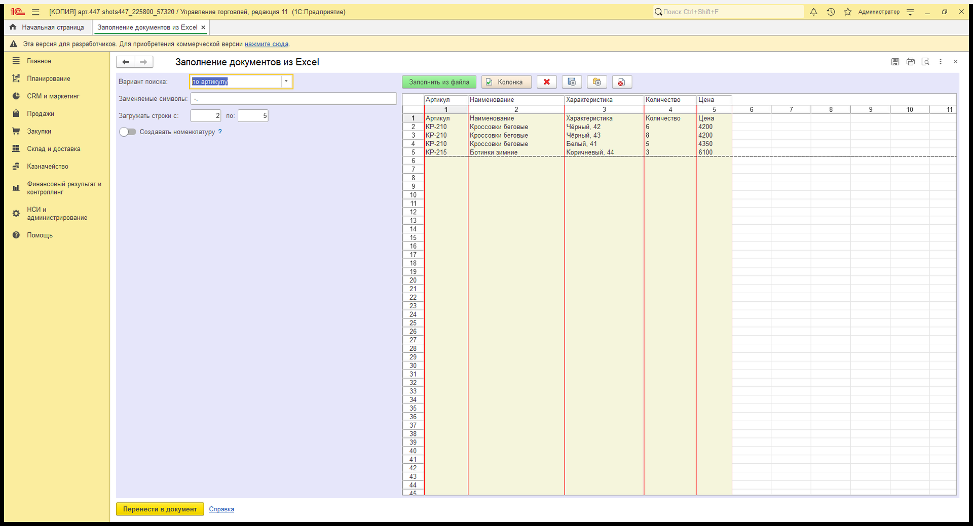Screen dimensions: 973x526
Task: Click the load settings folder-gear icon
Action: [596, 82]
